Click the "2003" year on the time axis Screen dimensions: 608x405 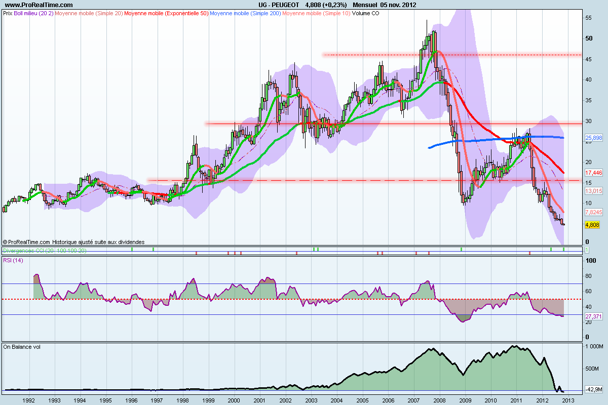coord(311,399)
